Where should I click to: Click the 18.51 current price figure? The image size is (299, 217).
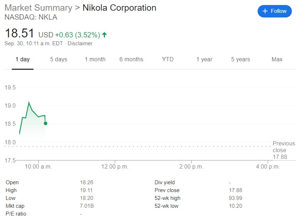click(x=20, y=33)
